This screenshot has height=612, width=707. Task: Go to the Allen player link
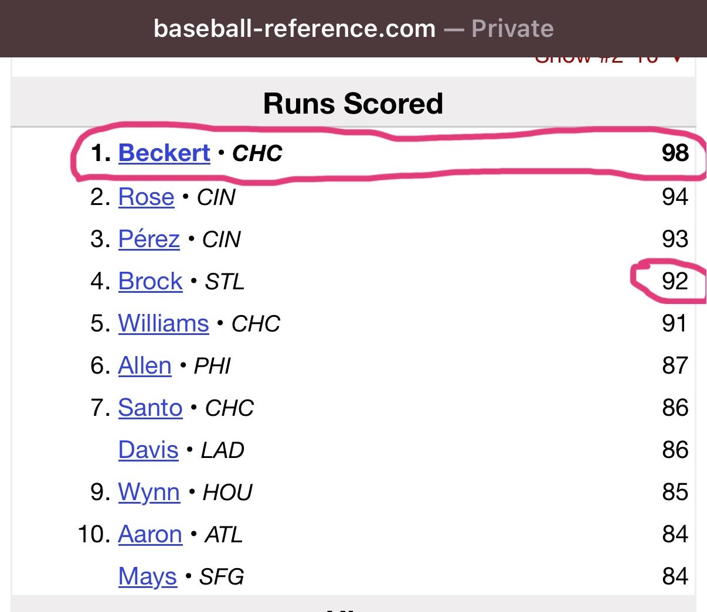click(x=145, y=366)
